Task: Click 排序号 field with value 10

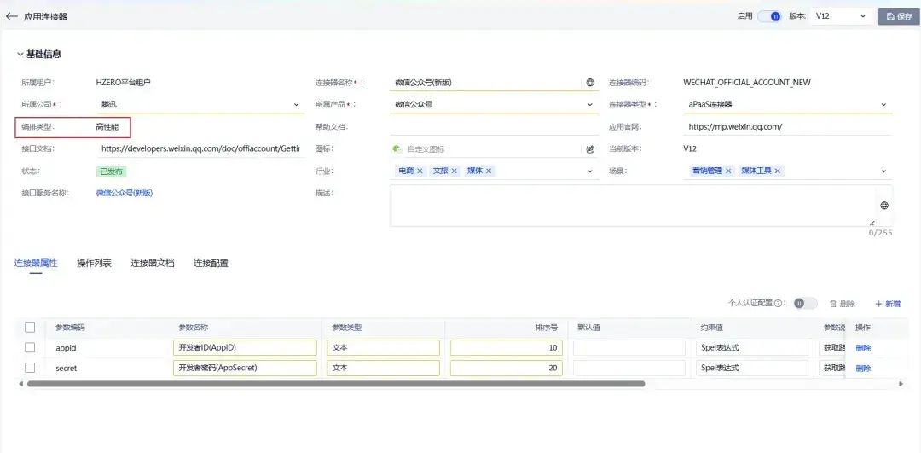Action: [x=507, y=348]
